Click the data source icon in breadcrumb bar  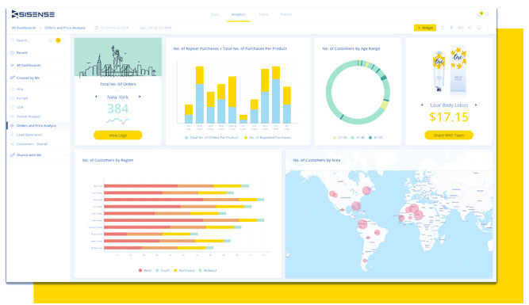(97, 28)
